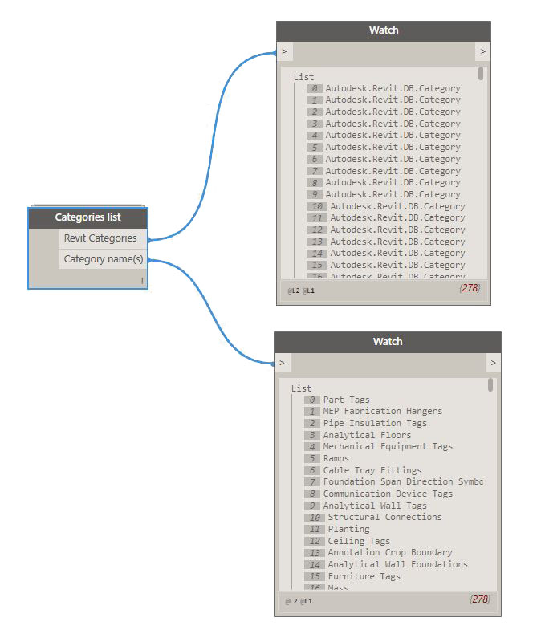Click the top Watch node output port arrow
This screenshot has width=541, height=642.
482,52
